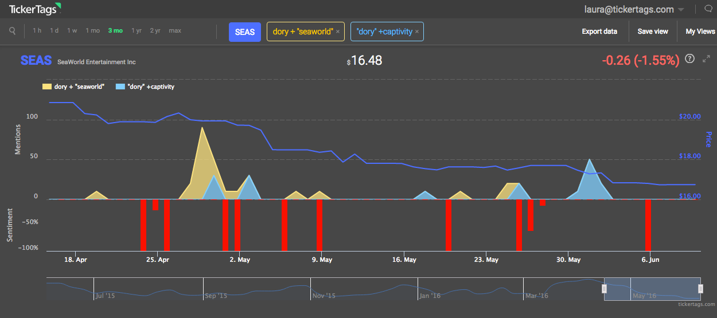Open the chat bubble icon
The image size is (717, 318).
pos(707,9)
